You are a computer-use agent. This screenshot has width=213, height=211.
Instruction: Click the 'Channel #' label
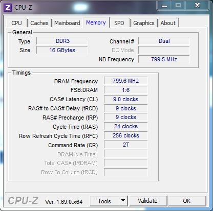(122, 41)
